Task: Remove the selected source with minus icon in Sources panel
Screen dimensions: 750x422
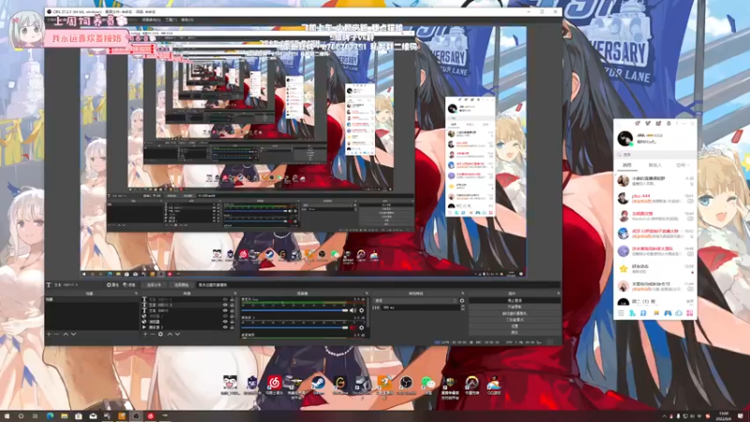Action: (x=153, y=334)
